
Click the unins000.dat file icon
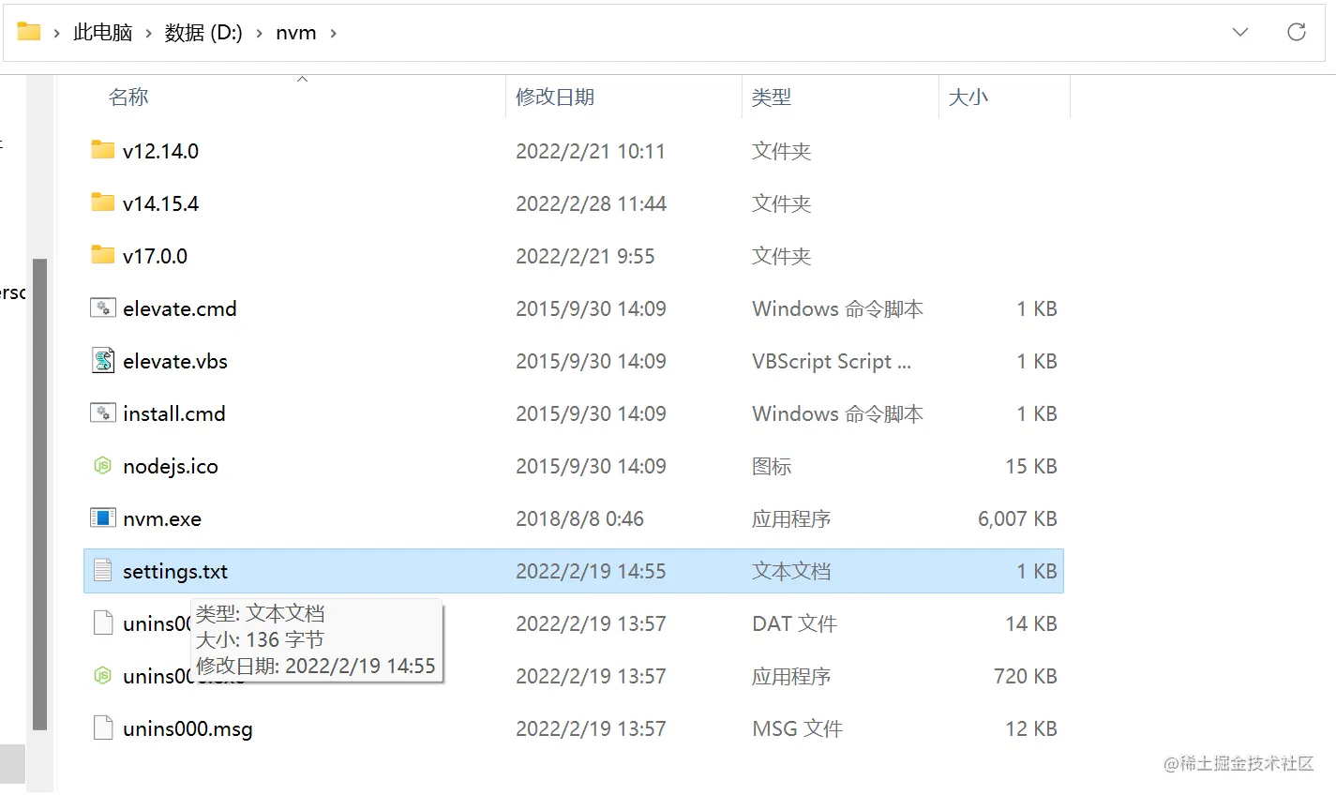point(103,622)
